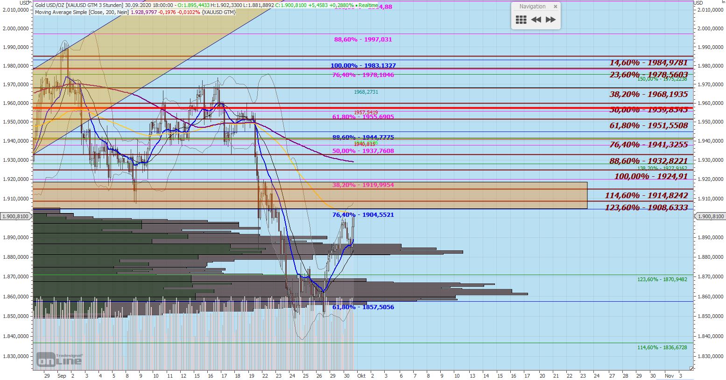Screen dimensions: 726x380
Task: Click the current price tag 1.900,8100 on right axis
Action: (710, 216)
